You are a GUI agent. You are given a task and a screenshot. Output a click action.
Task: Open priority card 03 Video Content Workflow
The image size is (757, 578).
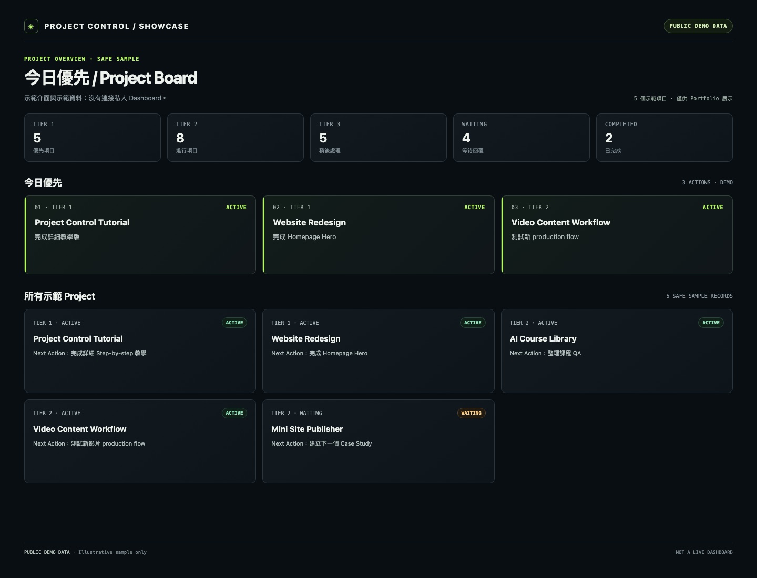click(617, 235)
